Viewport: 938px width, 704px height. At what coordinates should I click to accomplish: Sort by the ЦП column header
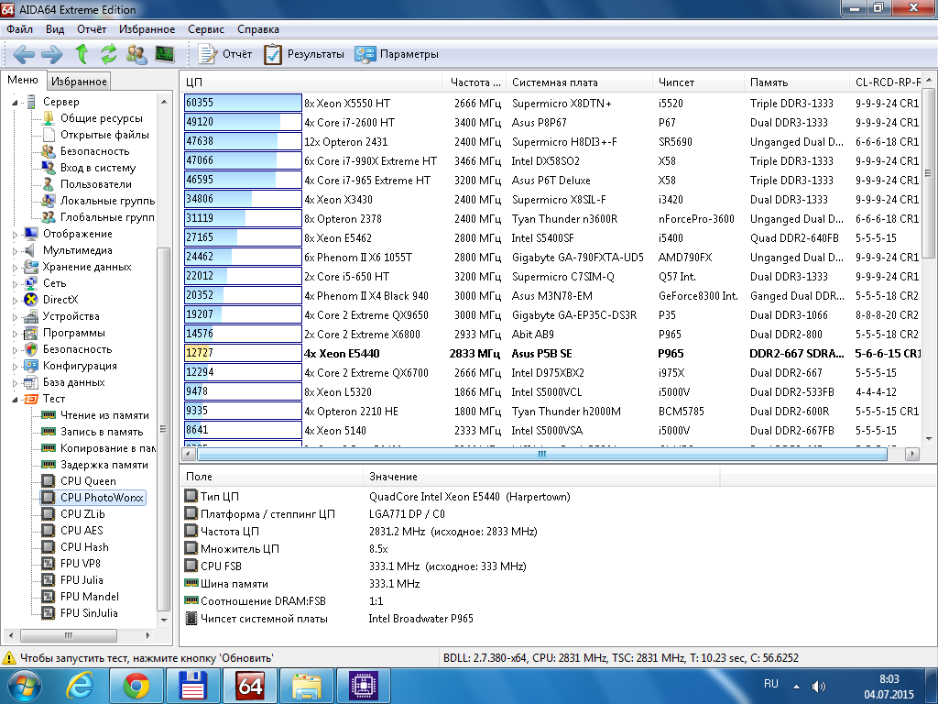pos(311,82)
